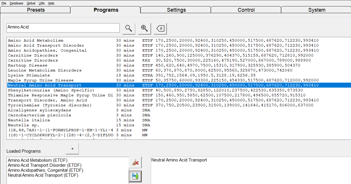
Task: Open the Utils menu
Action: point(42,3)
